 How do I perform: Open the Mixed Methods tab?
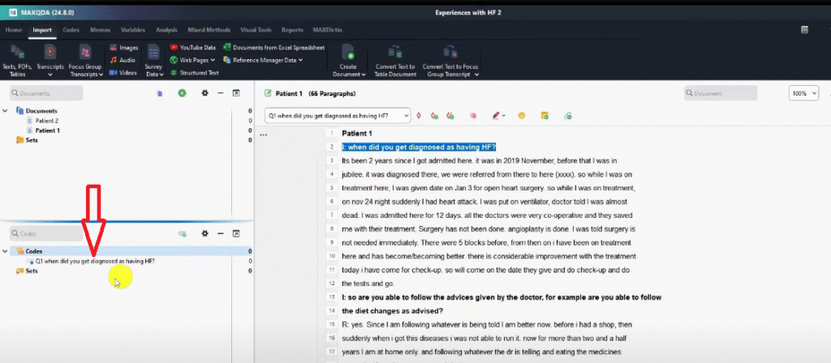[x=209, y=30]
